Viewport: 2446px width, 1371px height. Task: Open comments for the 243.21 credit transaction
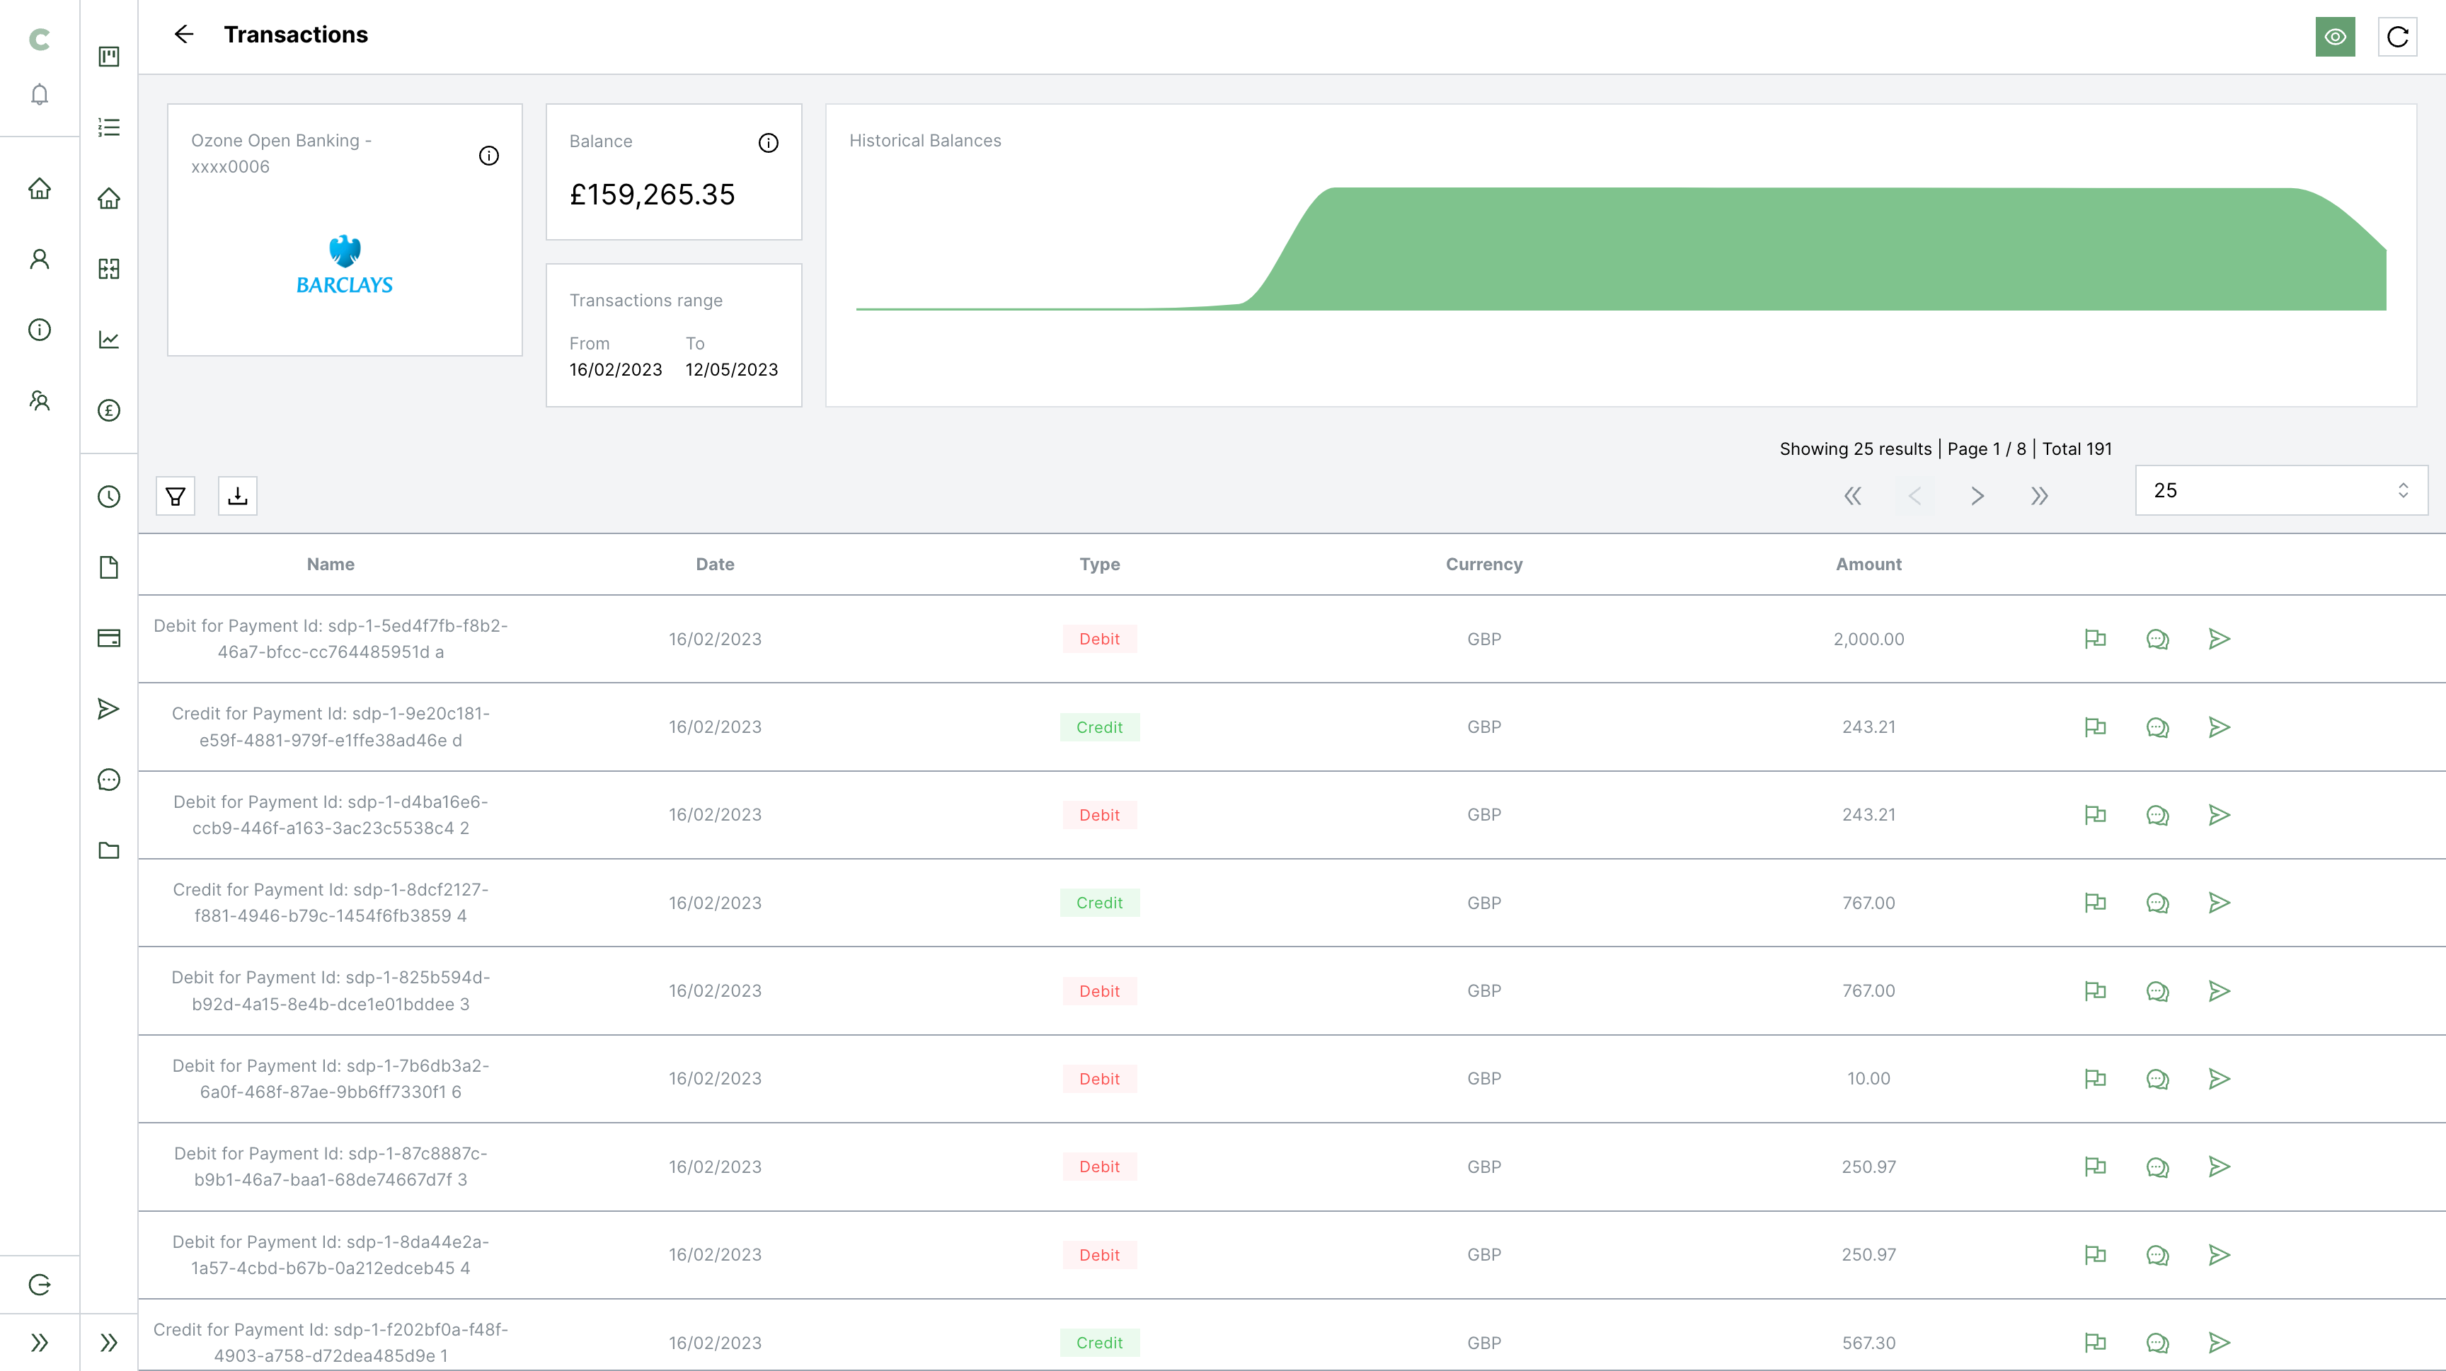coord(2157,727)
